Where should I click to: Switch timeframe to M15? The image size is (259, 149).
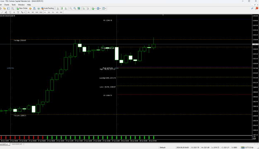click(x=36, y=12)
